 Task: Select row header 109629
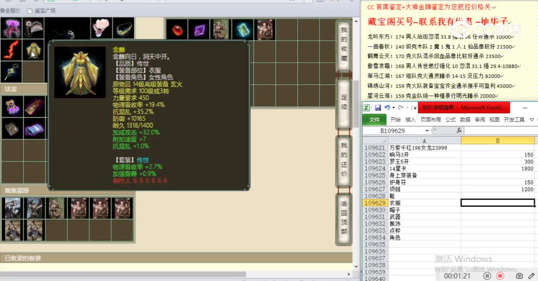[x=375, y=203]
